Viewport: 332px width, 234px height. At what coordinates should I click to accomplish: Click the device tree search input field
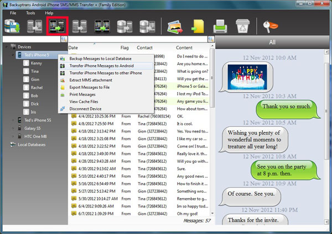32,39
